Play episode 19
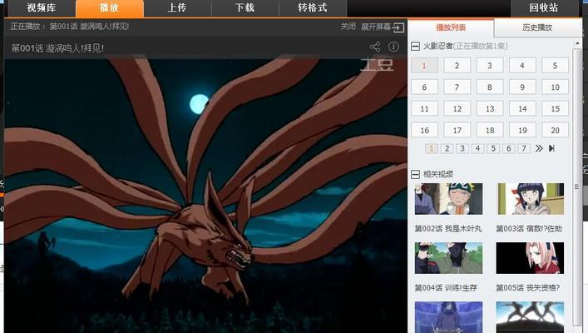The height and width of the screenshot is (333, 588). click(x=522, y=130)
